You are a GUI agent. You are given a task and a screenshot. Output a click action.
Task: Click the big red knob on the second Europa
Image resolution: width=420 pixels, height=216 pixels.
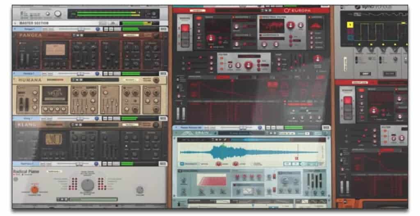pyautogui.click(x=373, y=111)
